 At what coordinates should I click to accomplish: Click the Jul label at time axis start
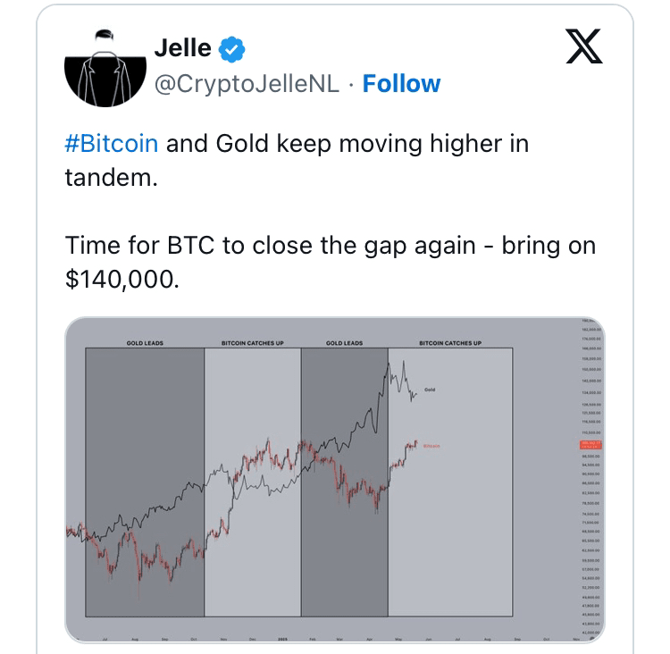pyautogui.click(x=106, y=639)
